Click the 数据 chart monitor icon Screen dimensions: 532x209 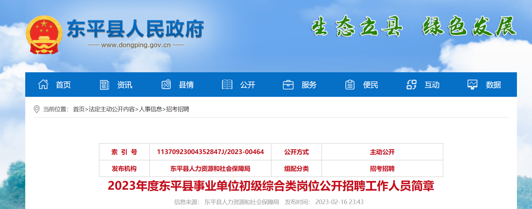[472, 85]
